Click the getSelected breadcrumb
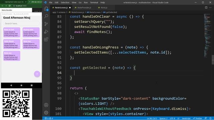Viewport: 214px width, 120px height. [x=110, y=12]
